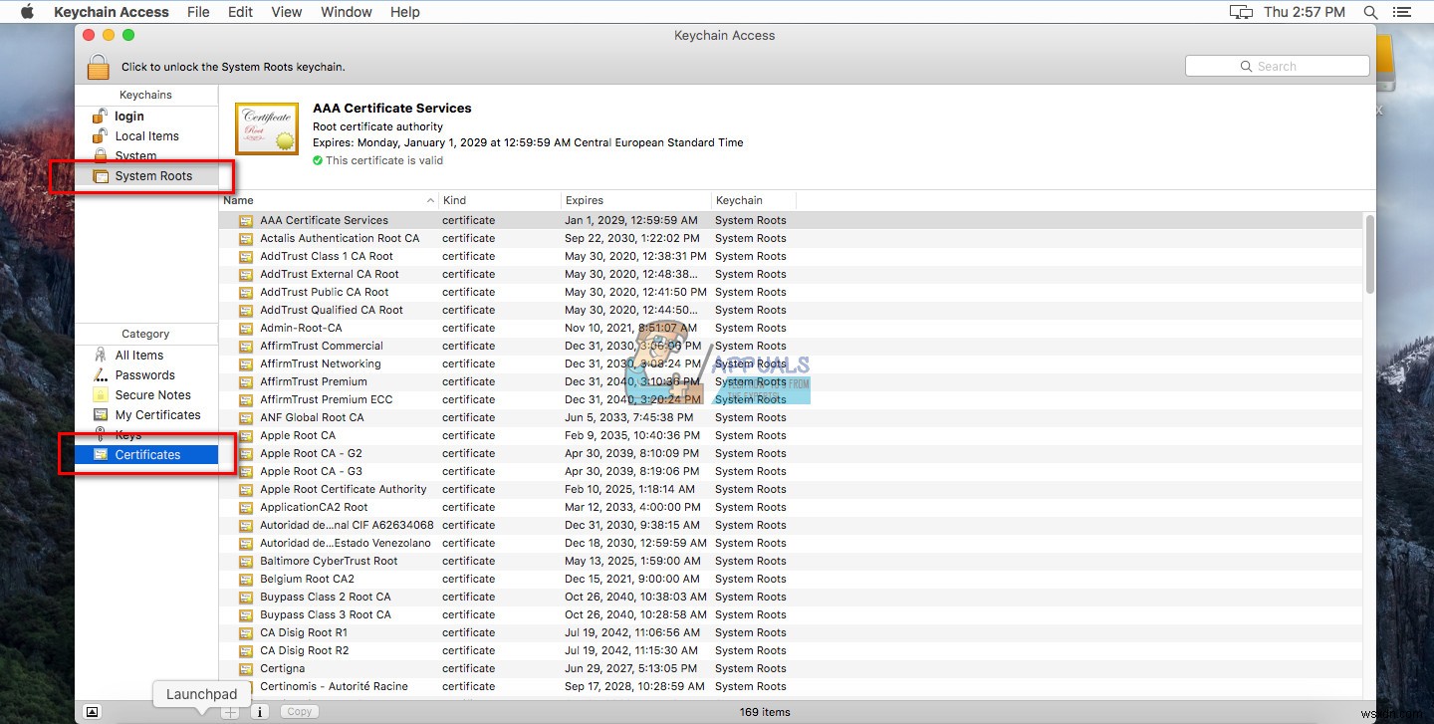Select the Apple Root Certificate Authority row
The image size is (1434, 724).
coord(791,489)
